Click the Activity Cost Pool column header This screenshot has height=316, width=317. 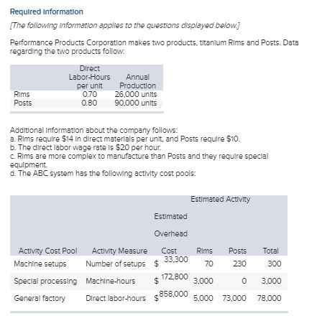click(x=48, y=251)
